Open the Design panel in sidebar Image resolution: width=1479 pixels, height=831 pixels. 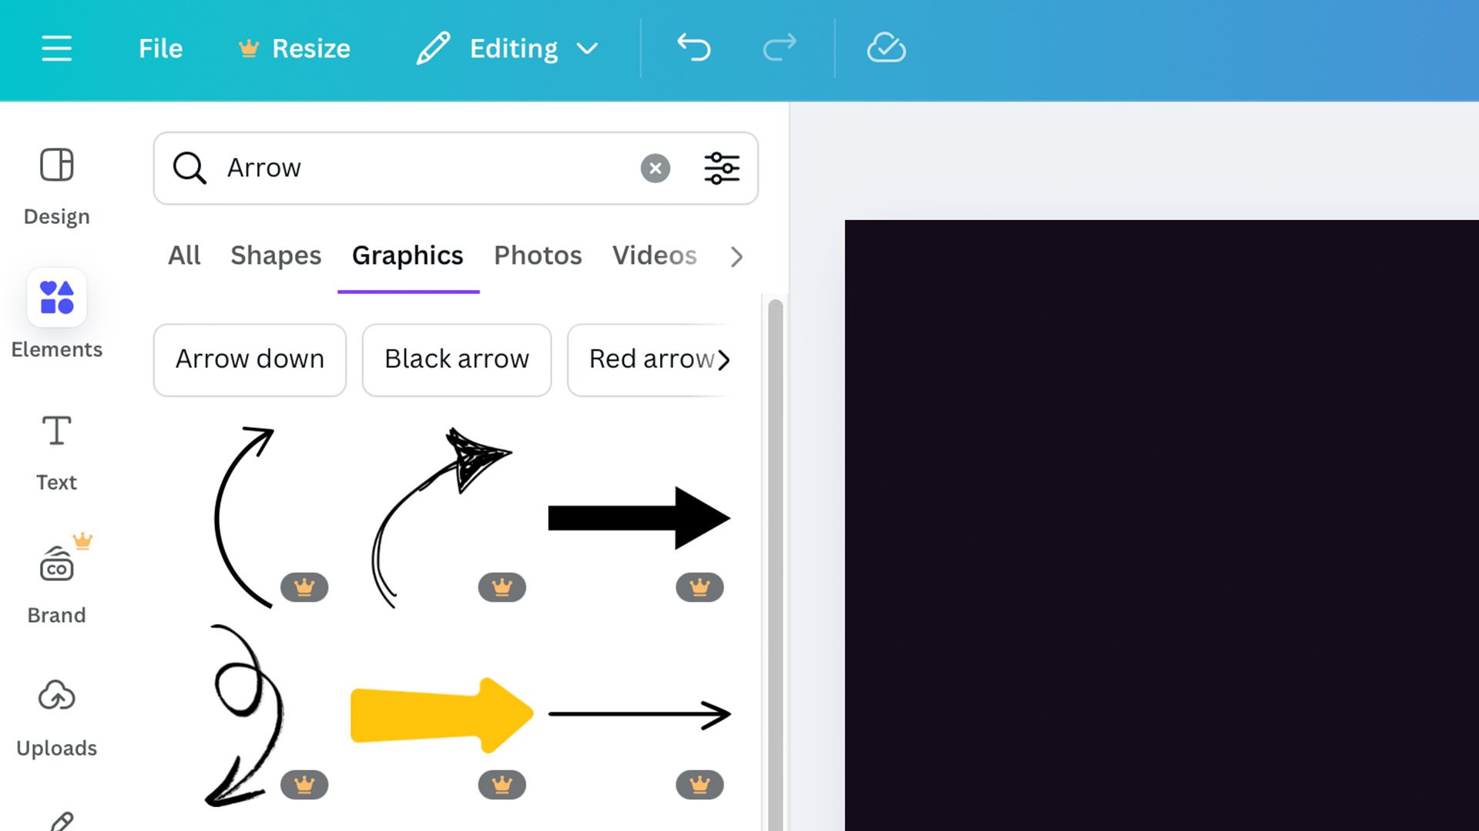(55, 185)
